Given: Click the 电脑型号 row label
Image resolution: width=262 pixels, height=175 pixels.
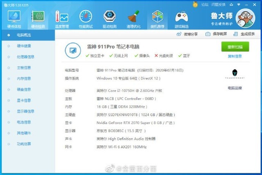Looking at the screenshot, I should click(72, 70).
